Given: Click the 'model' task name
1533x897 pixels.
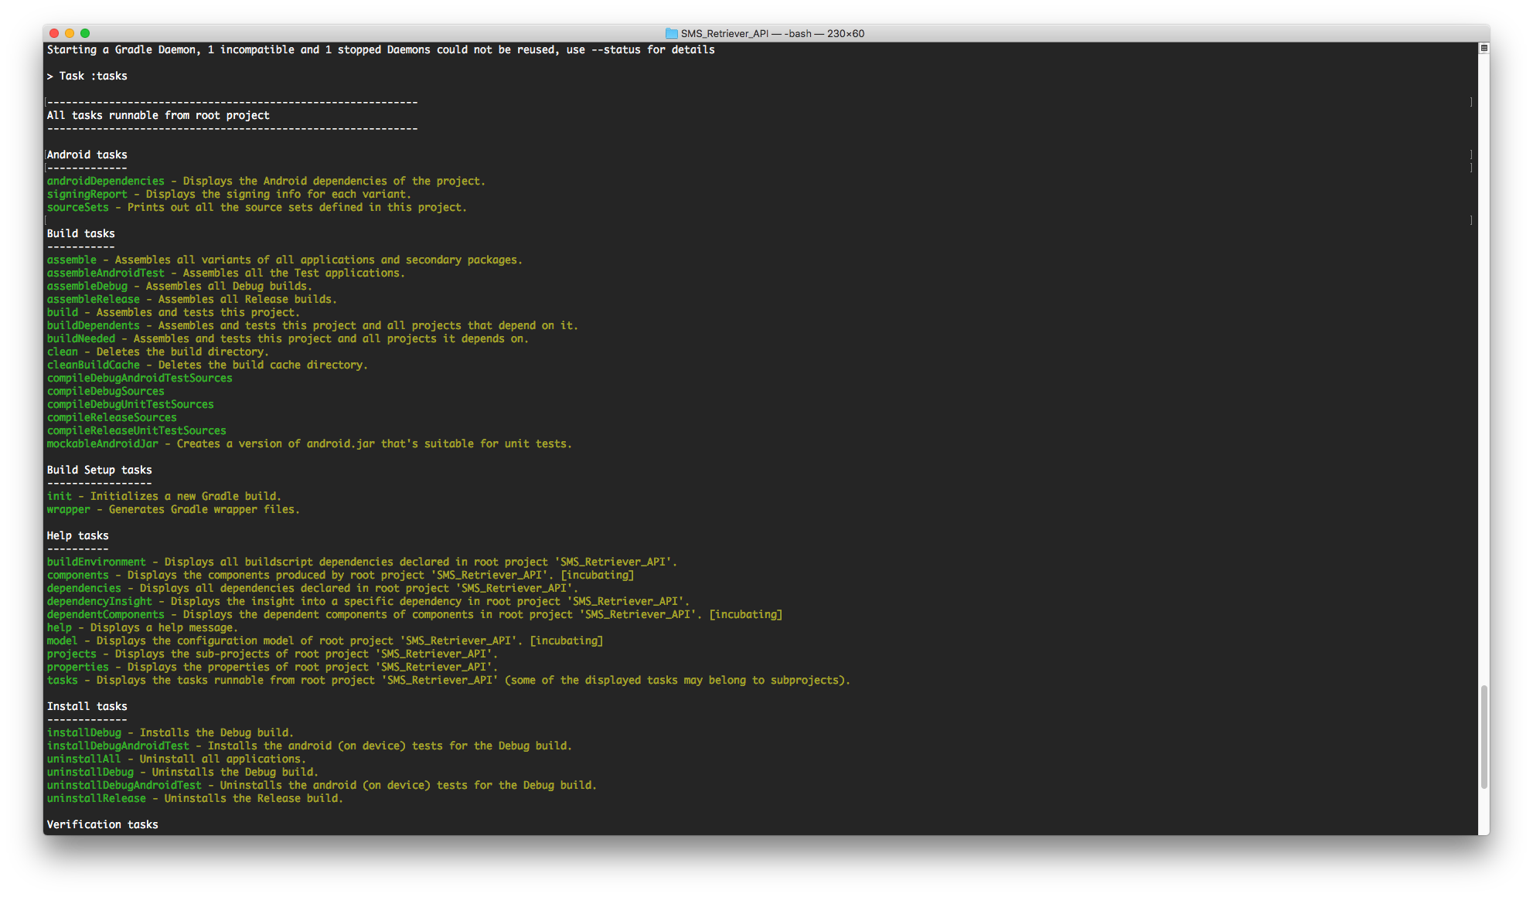Looking at the screenshot, I should click(63, 640).
